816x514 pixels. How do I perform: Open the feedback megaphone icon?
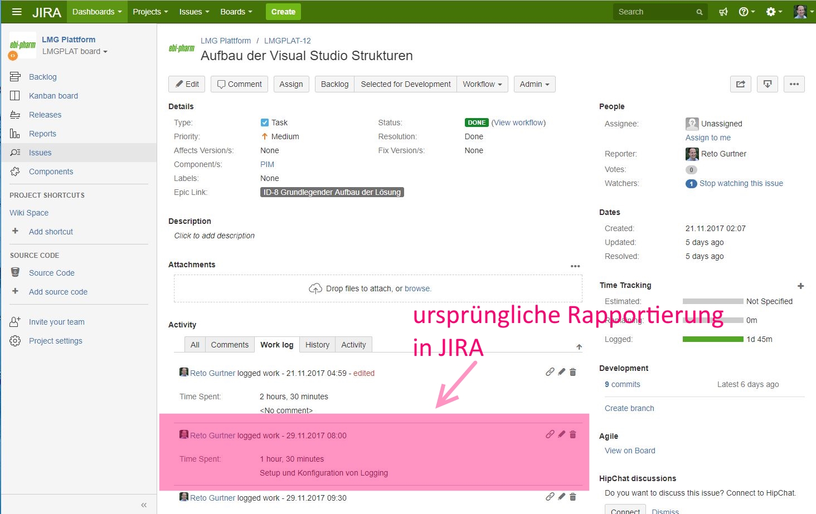(x=723, y=12)
